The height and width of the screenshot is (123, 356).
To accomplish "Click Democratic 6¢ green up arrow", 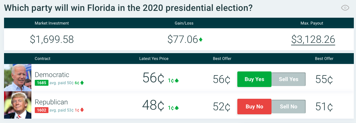I will point(82,83).
